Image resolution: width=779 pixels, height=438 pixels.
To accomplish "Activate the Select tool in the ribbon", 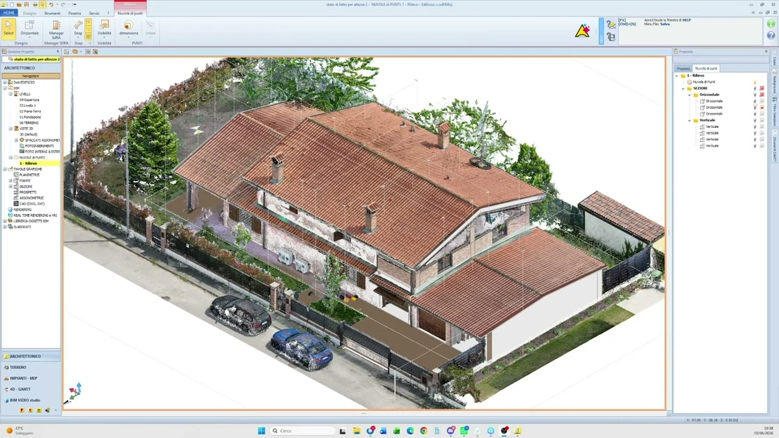I will (8, 29).
